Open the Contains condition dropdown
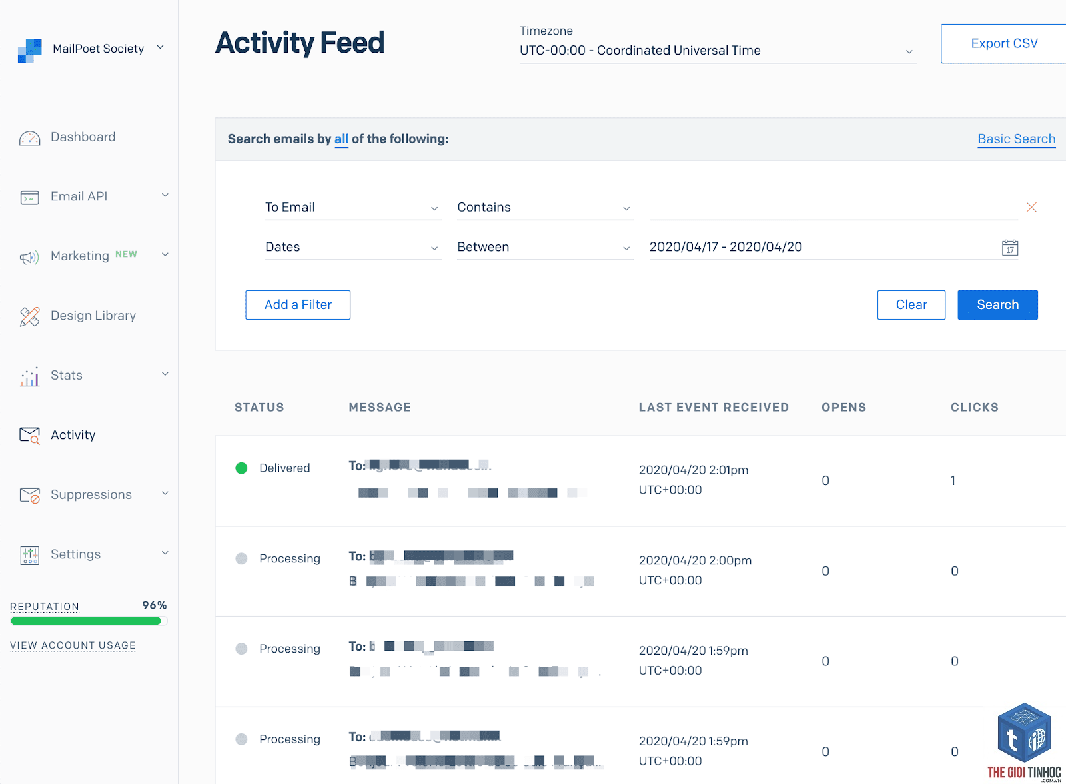The image size is (1066, 784). pyautogui.click(x=545, y=208)
